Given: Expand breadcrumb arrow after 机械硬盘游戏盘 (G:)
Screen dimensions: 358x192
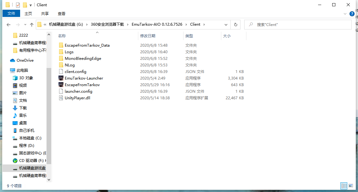Looking at the screenshot, I should (x=87, y=24).
